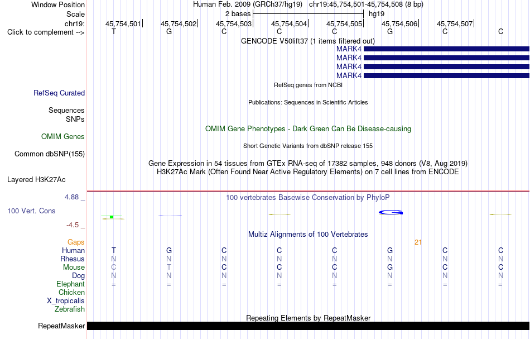
Task: Click the PhyloP lower scale value -4.5
Action: coord(73,225)
